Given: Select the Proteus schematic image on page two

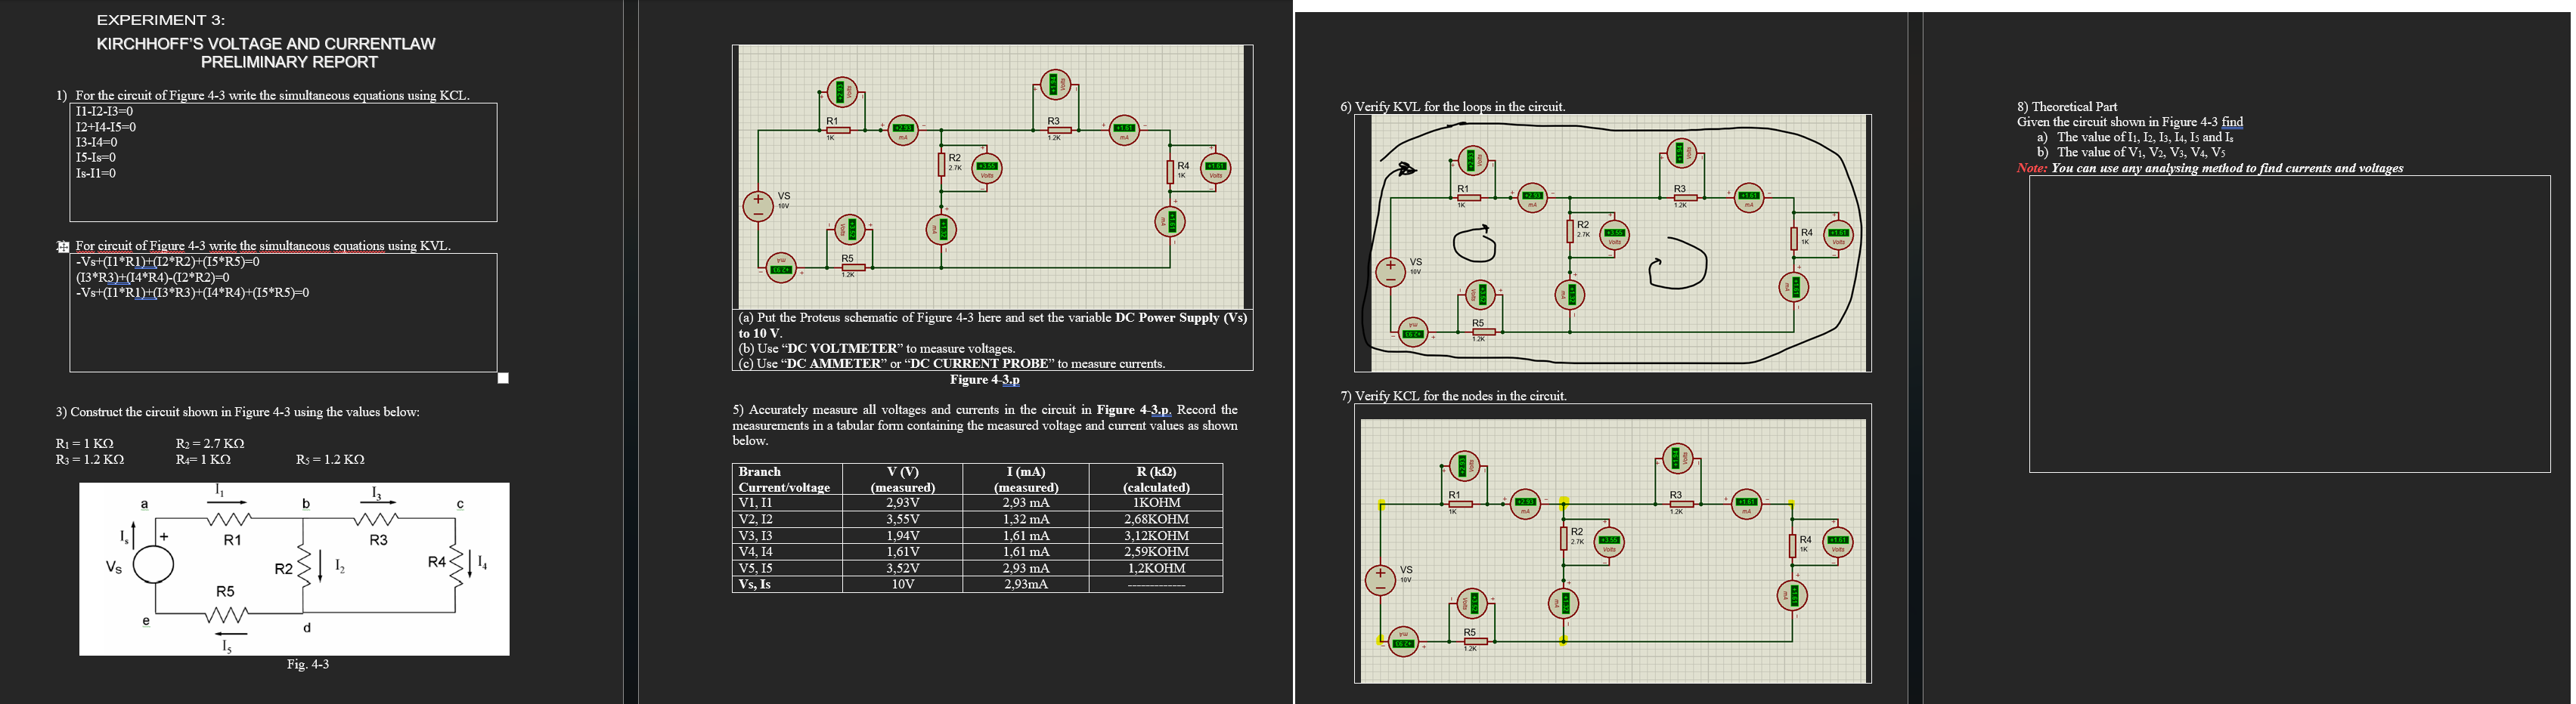Looking at the screenshot, I should [992, 177].
